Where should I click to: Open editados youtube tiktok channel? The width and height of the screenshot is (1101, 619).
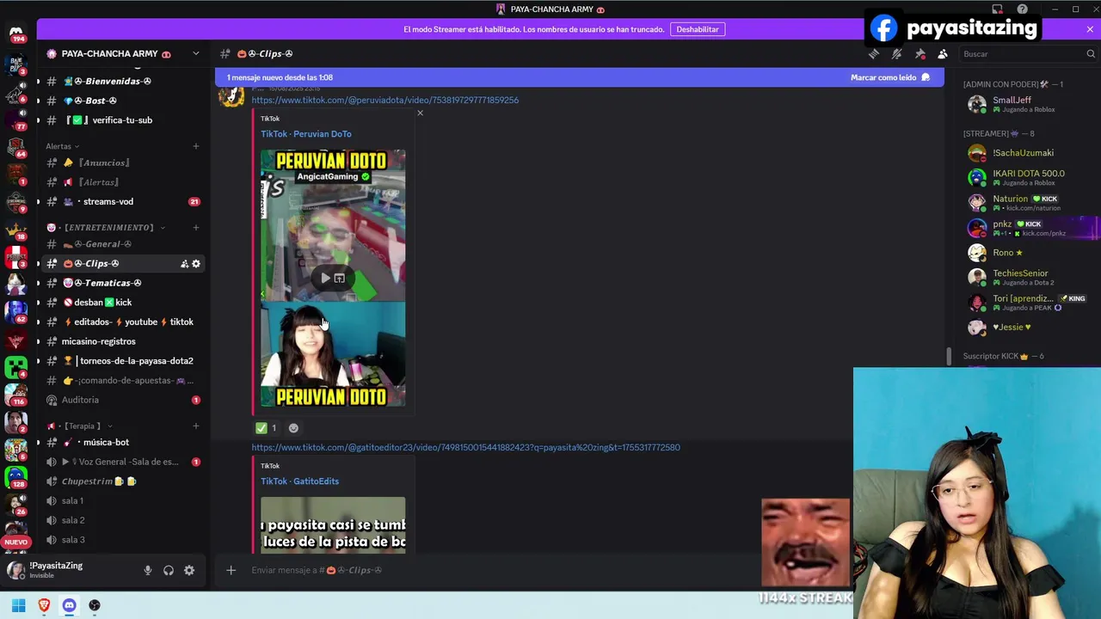122,322
